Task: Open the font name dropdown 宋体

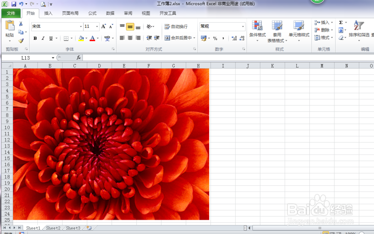Action: [81, 26]
